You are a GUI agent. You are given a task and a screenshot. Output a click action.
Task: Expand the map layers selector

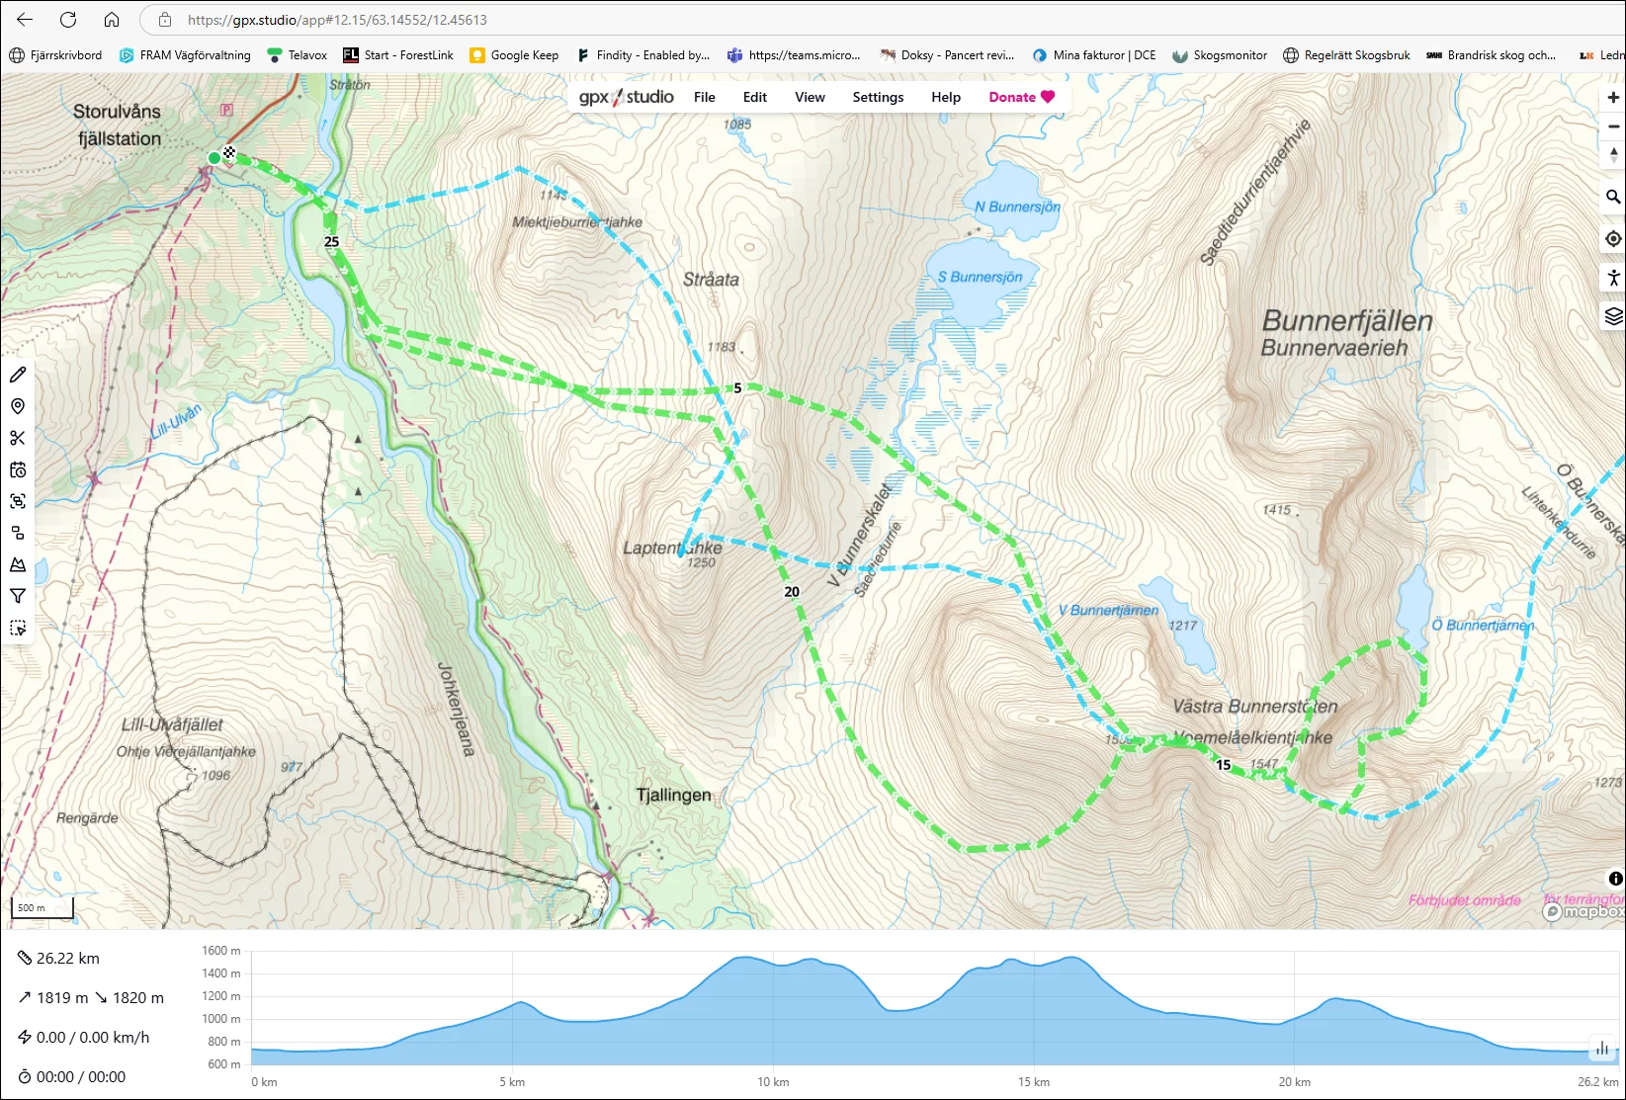pos(1613,316)
